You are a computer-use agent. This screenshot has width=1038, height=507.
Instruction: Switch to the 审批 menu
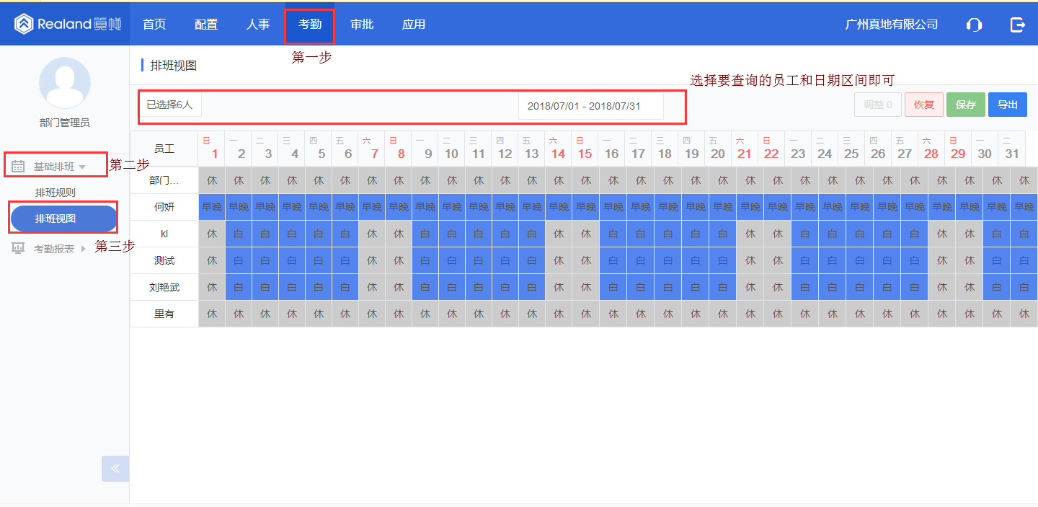362,25
